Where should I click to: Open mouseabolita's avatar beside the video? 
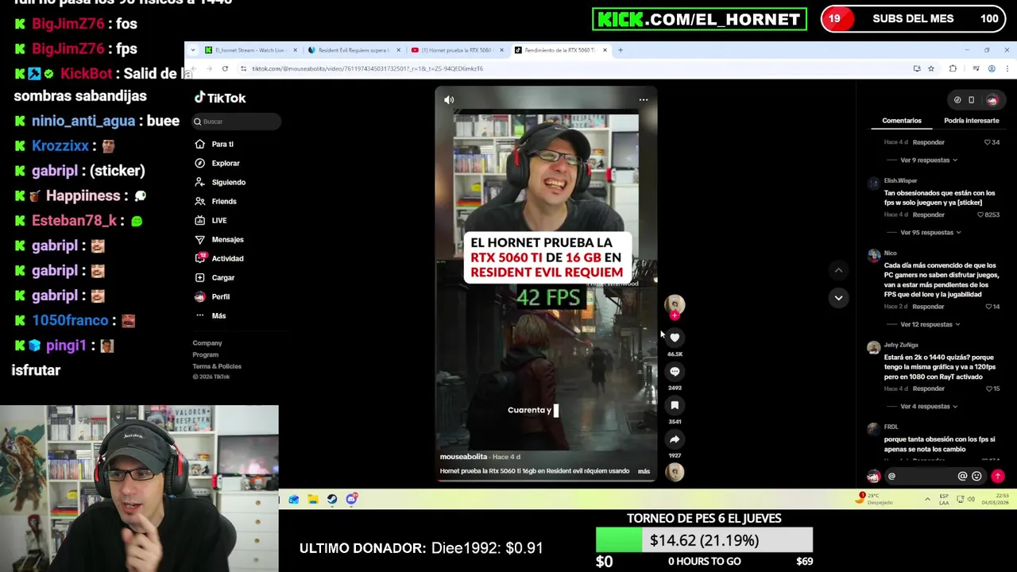click(675, 304)
